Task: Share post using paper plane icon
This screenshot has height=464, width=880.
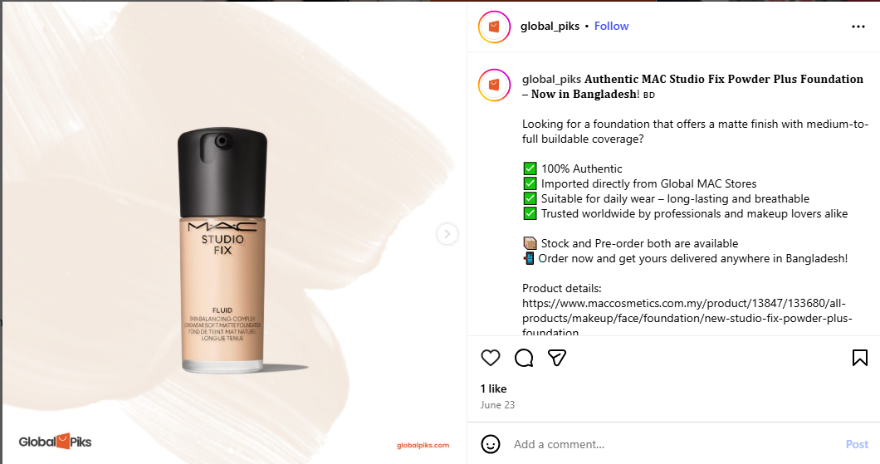Action: pos(557,358)
